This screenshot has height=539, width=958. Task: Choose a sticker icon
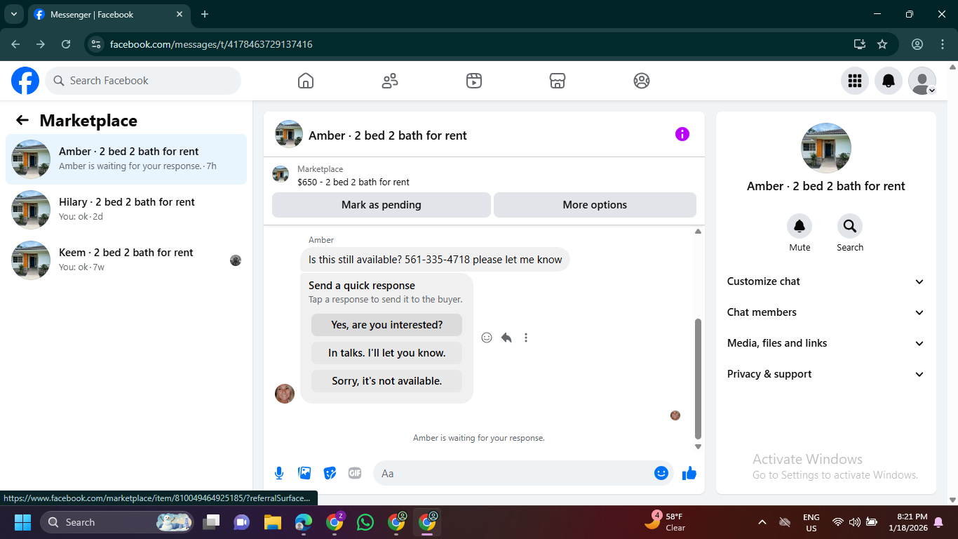tap(330, 473)
